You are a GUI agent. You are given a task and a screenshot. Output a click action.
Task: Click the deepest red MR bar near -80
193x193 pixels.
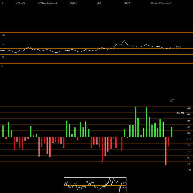[x=166, y=151]
